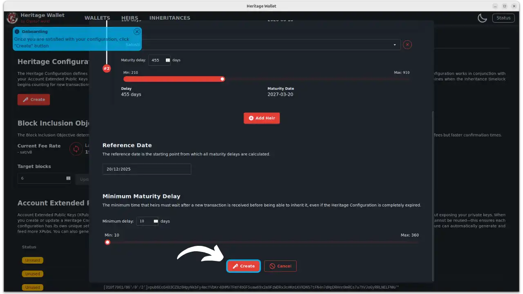
Task: Open the WALLETS tab
Action: tap(97, 18)
